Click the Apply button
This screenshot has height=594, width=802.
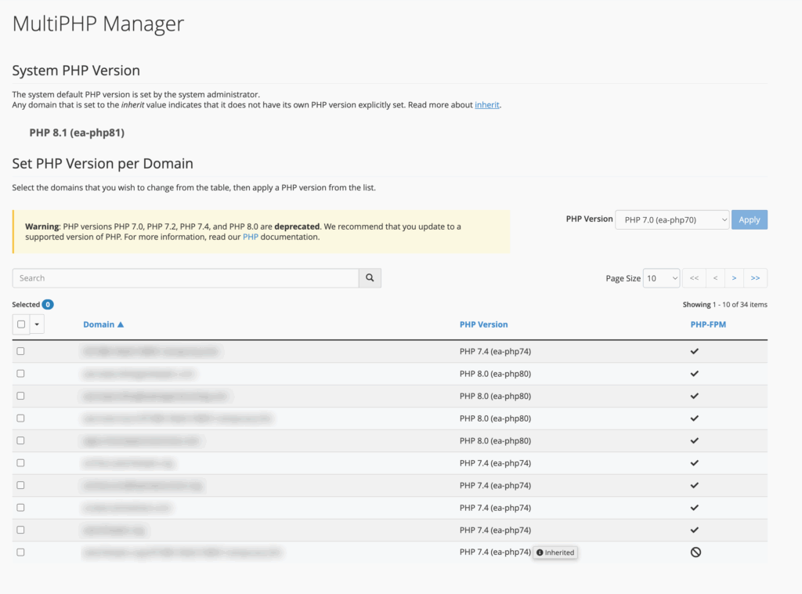[x=749, y=220]
